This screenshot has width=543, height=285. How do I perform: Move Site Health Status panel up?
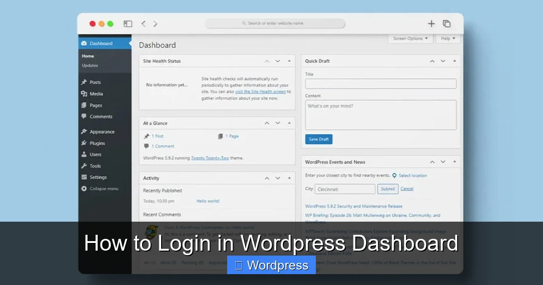267,61
